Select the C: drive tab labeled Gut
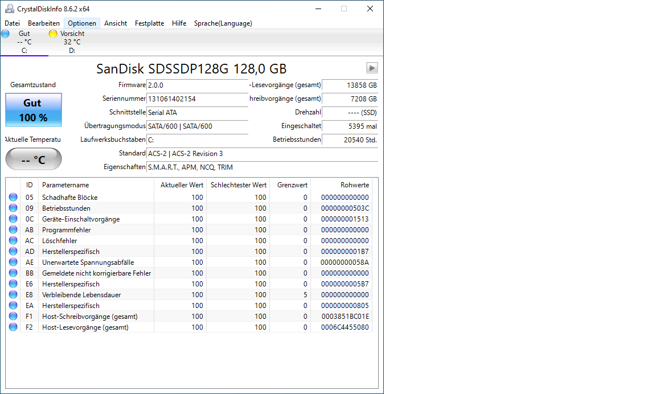 [24, 42]
